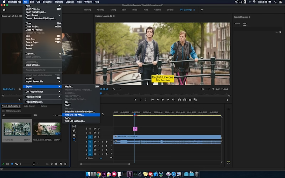Toggle V1 track output eye
The image size is (285, 178).
tap(99, 137)
